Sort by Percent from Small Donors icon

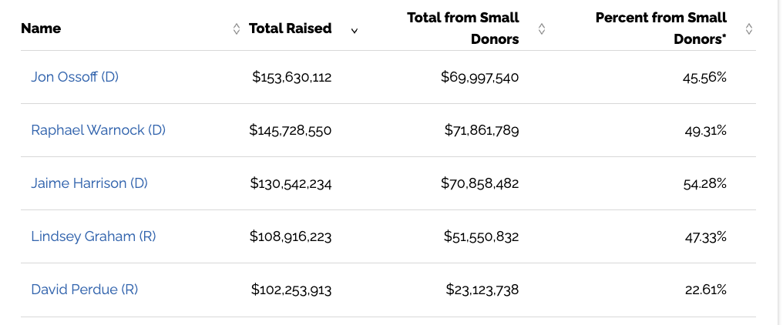(x=748, y=29)
